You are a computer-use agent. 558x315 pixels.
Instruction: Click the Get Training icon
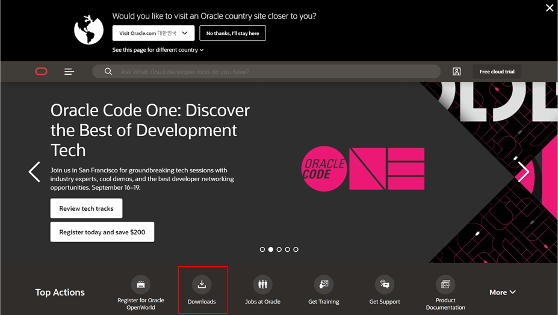pos(324,284)
